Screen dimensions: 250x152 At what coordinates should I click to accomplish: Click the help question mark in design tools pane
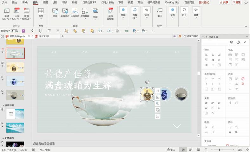(x=238, y=42)
